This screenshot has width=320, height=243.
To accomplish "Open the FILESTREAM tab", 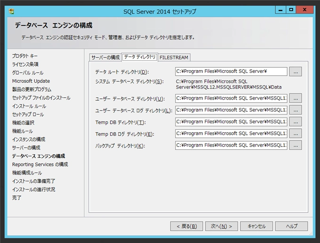I will pyautogui.click(x=174, y=57).
